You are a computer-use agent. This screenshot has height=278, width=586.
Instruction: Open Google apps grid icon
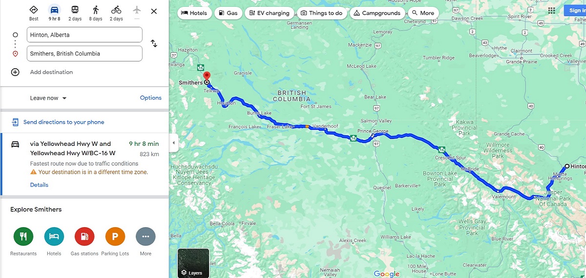(x=551, y=11)
